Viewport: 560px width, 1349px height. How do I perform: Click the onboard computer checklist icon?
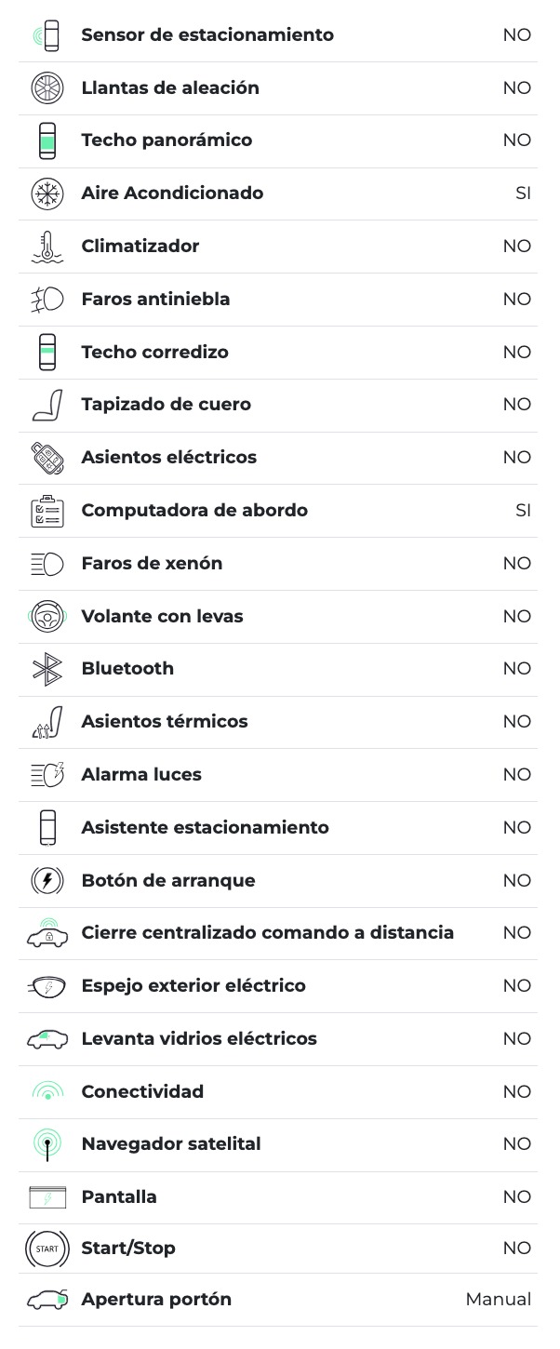click(47, 511)
